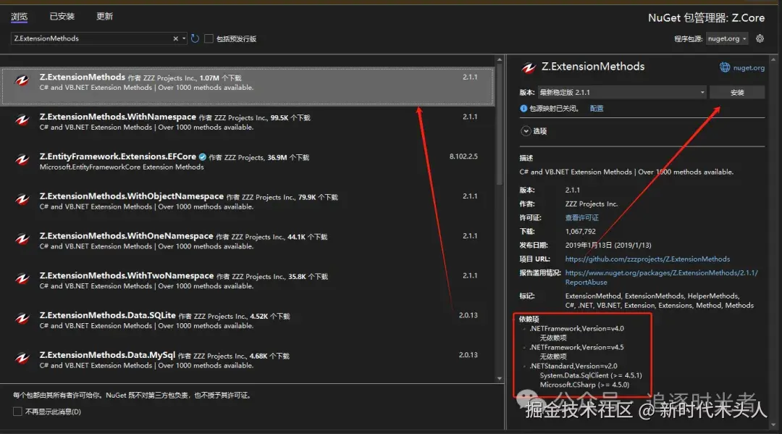Image resolution: width=782 pixels, height=434 pixels.
Task: Click the package list scroll-down arrow
Action: coord(500,379)
